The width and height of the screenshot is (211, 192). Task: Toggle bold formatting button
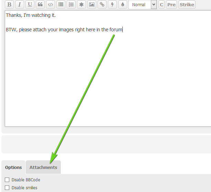[9, 4]
